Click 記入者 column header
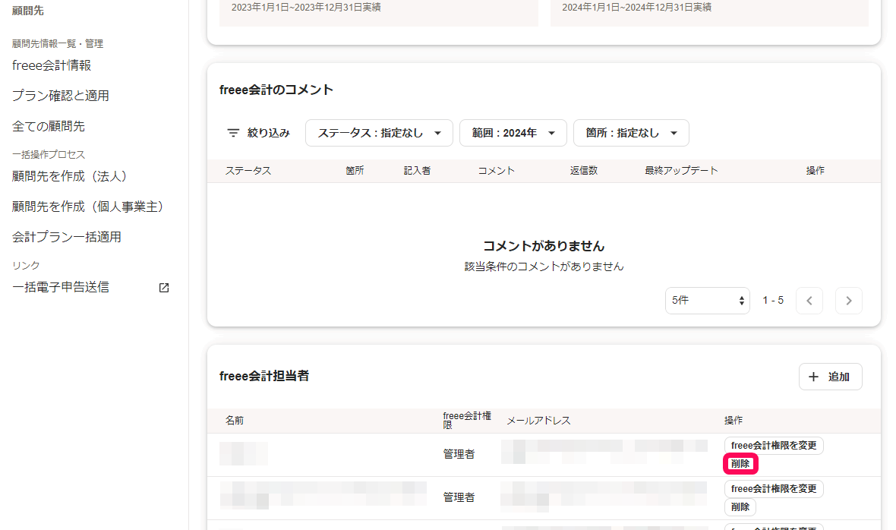Screen dimensions: 896x530 tap(417, 171)
